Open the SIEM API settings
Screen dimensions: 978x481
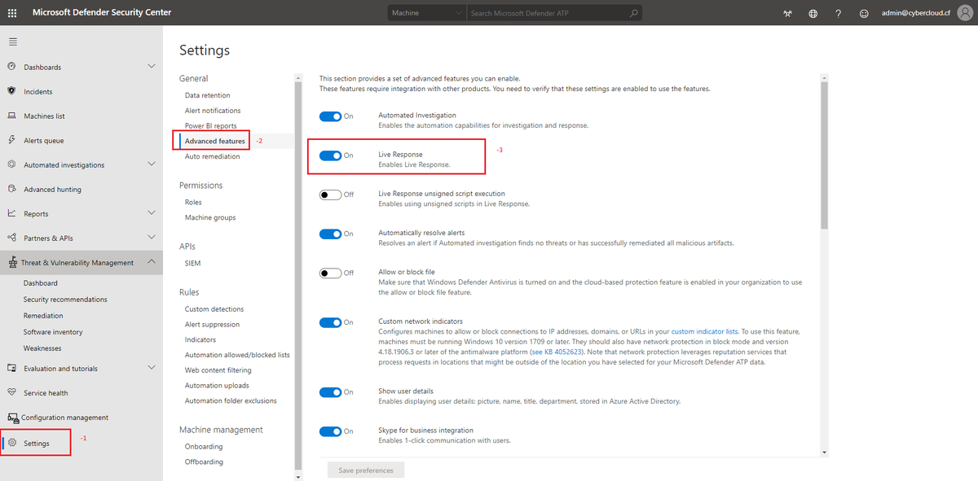[x=192, y=264]
